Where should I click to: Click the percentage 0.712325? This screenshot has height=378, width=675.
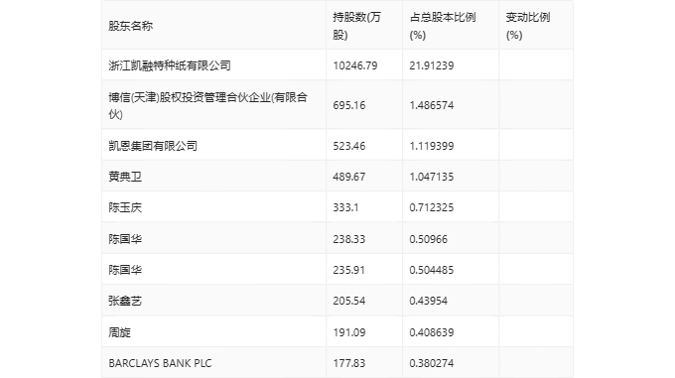[x=432, y=207]
